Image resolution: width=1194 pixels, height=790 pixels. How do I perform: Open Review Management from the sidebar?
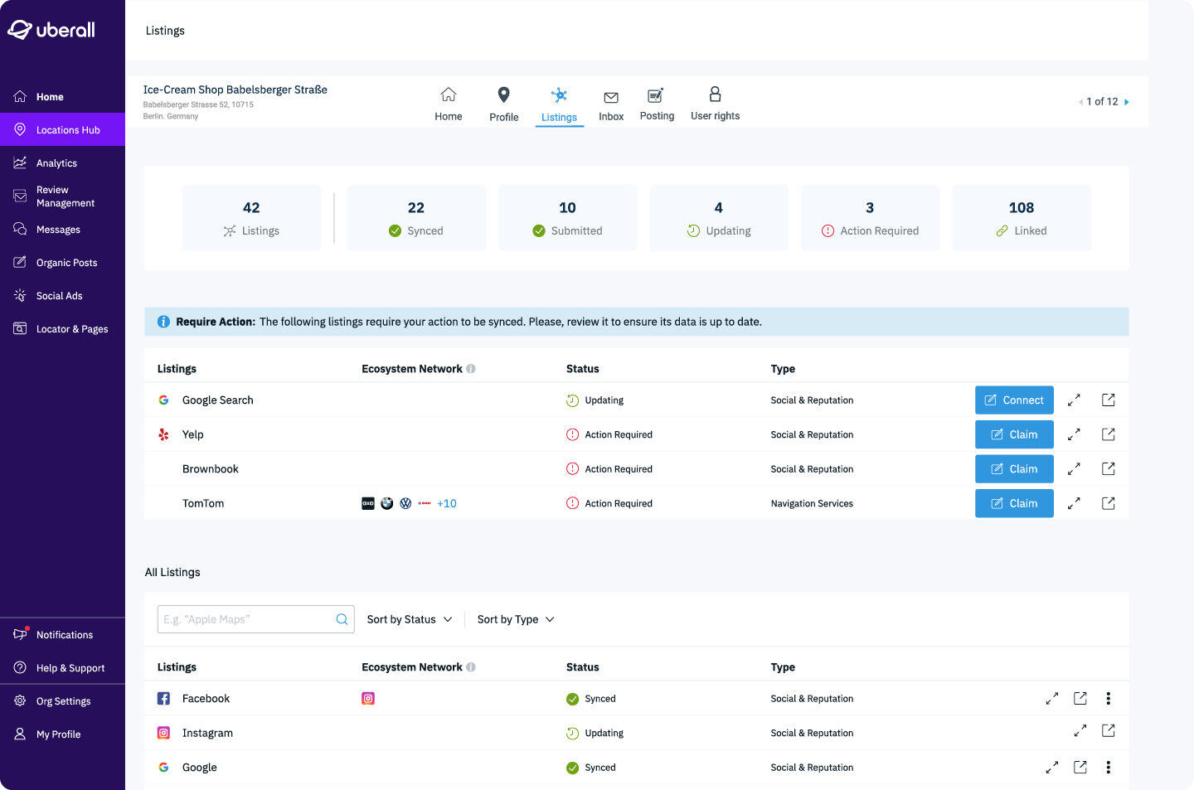coord(65,196)
